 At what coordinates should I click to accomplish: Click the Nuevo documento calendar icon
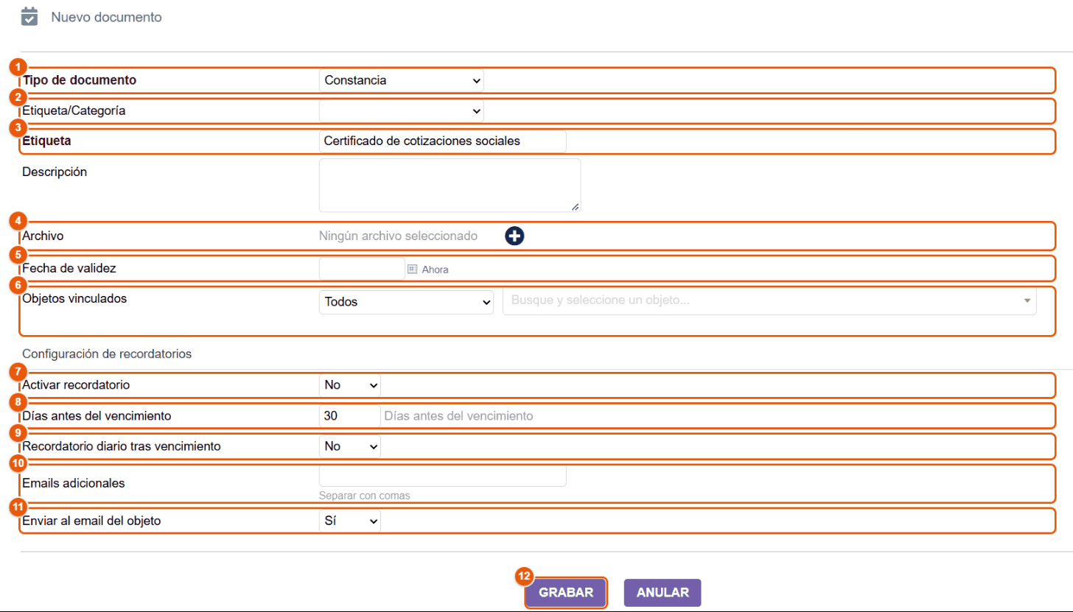[x=29, y=16]
